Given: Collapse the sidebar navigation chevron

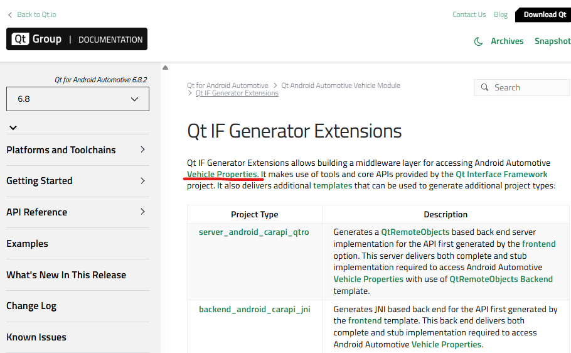Looking at the screenshot, I should pyautogui.click(x=13, y=128).
